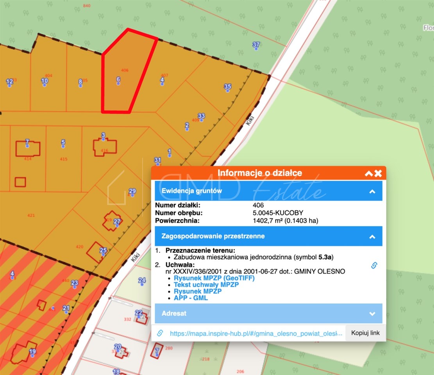This screenshot has width=434, height=375.
Task: Select address point marker 19
Action: 32,352
